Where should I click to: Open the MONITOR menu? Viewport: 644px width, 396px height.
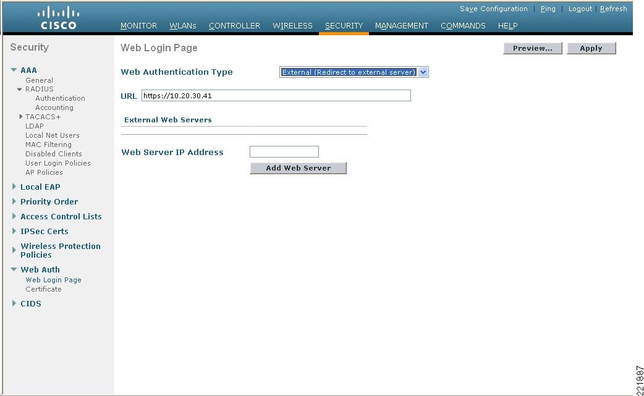click(138, 26)
